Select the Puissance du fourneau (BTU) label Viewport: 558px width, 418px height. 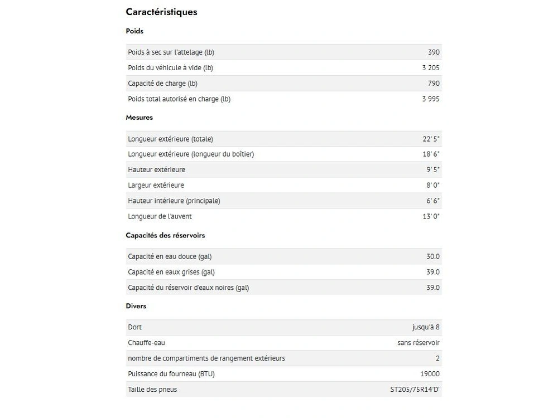point(171,374)
